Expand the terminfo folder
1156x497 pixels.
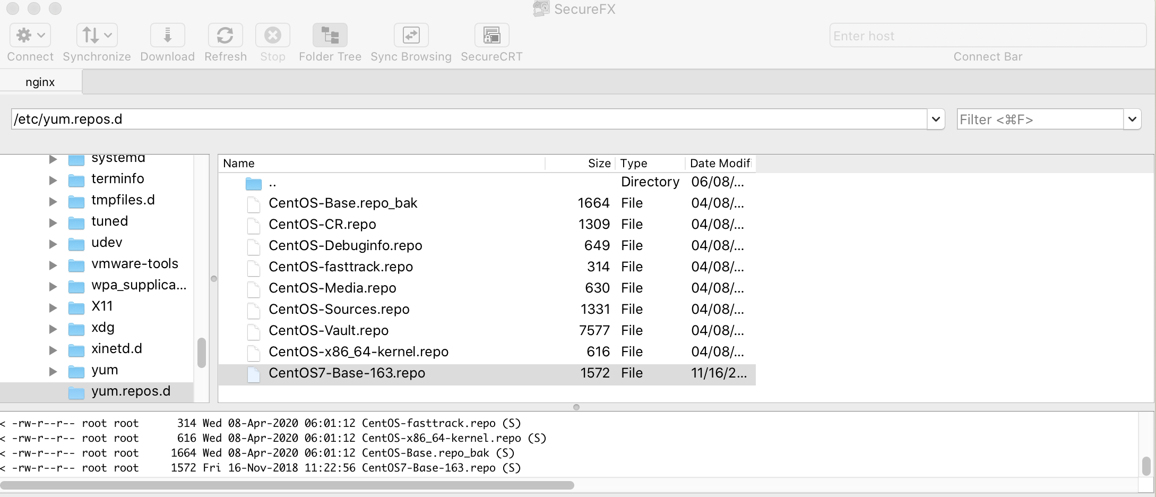click(53, 181)
